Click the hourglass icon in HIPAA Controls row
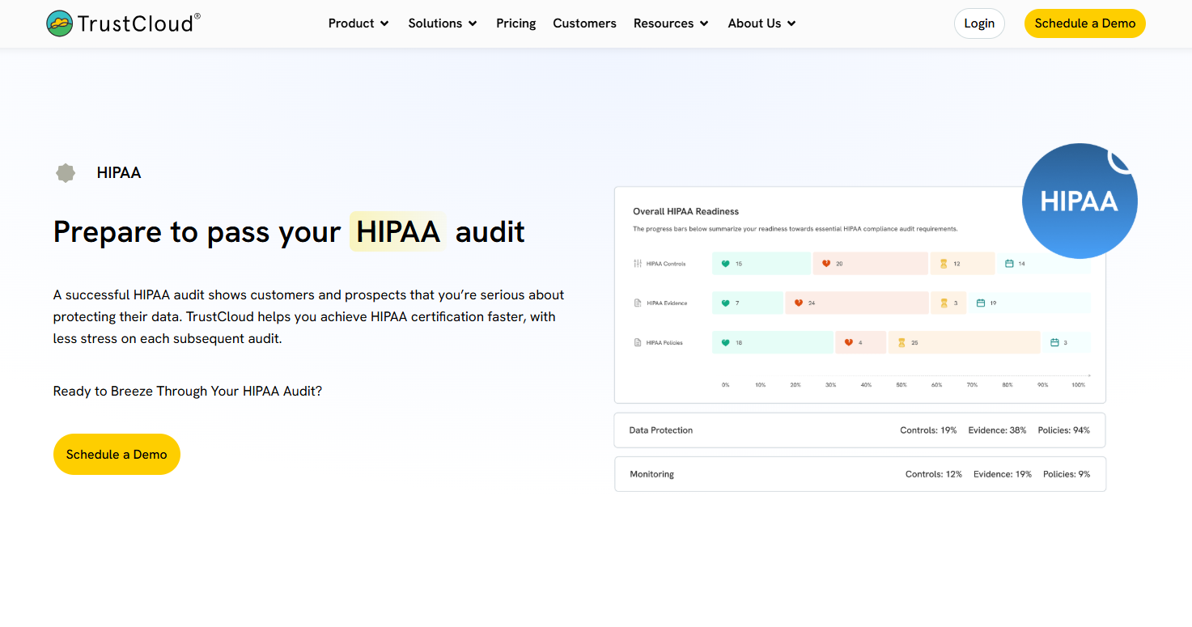The height and width of the screenshot is (627, 1192). (944, 264)
